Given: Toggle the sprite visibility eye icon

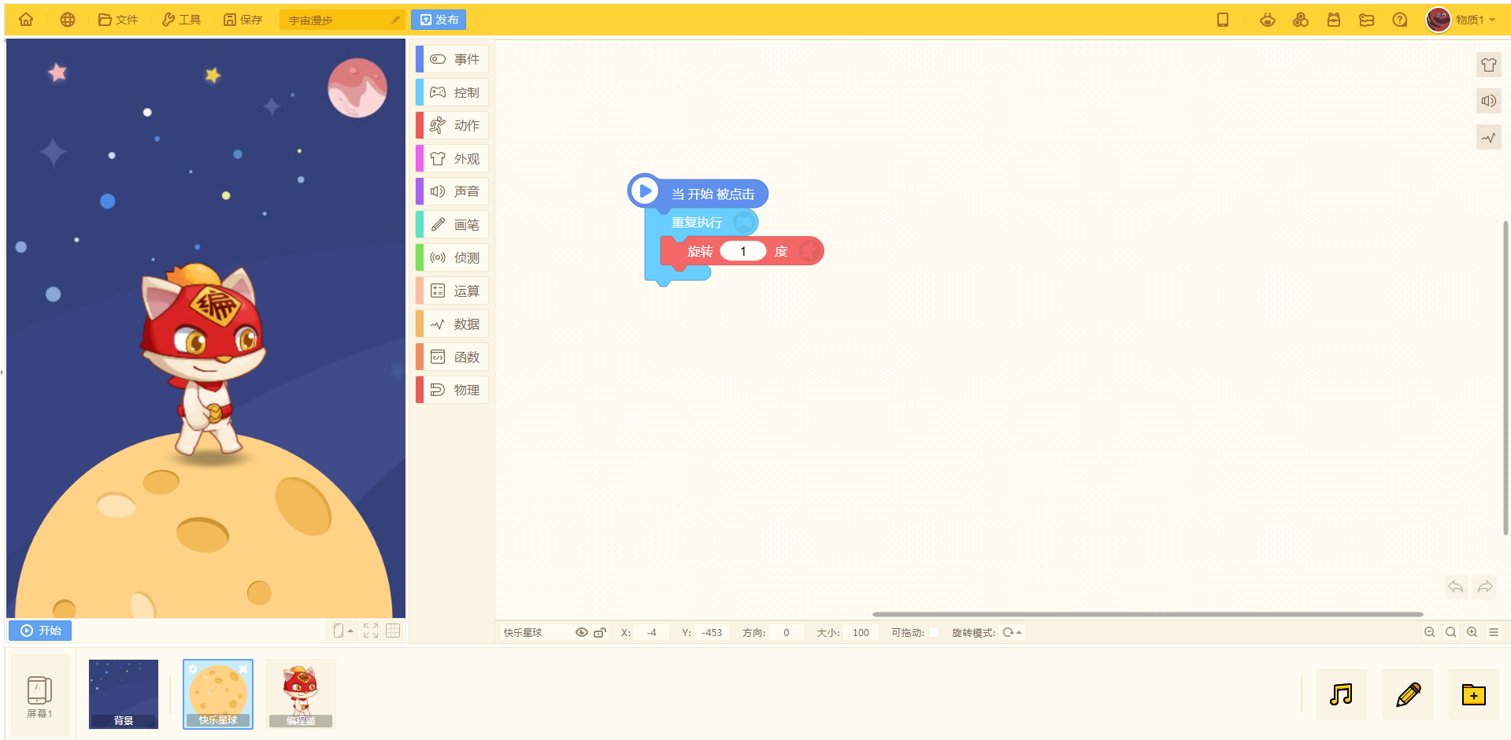Looking at the screenshot, I should tap(582, 632).
